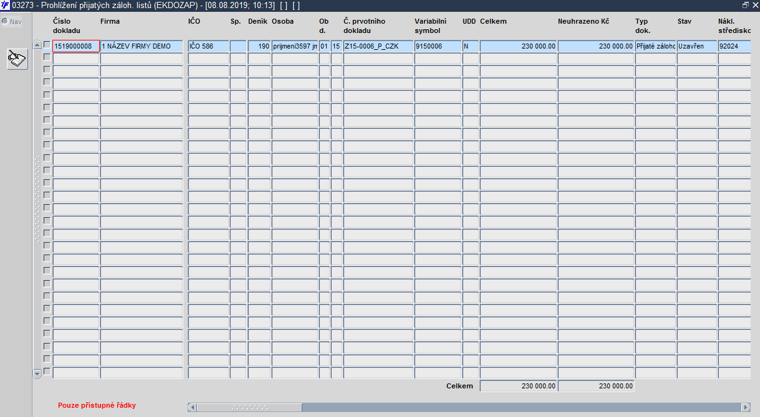Click the empty Sp. cell in row 1519000008
The width and height of the screenshot is (760, 417).
point(238,46)
